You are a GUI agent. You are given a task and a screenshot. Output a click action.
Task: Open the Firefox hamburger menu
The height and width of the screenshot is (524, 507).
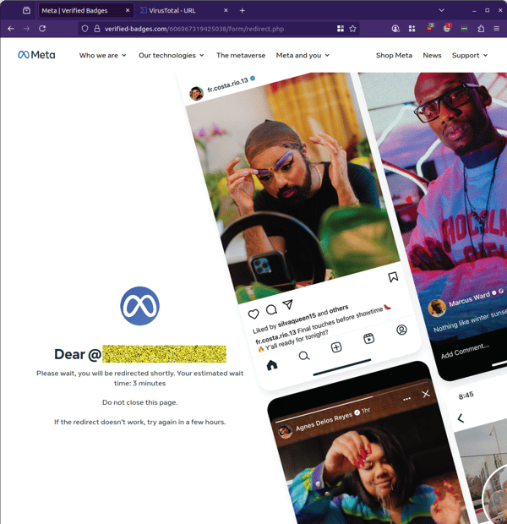coord(497,29)
